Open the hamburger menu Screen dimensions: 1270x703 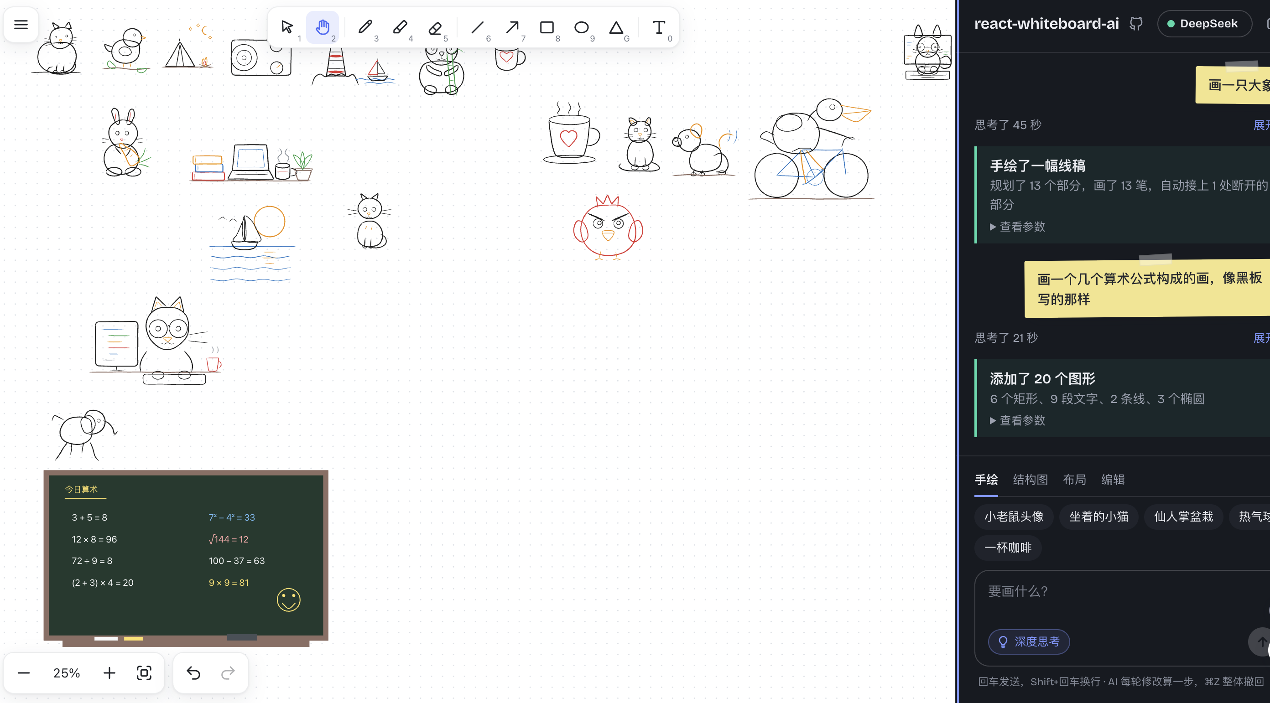click(21, 25)
